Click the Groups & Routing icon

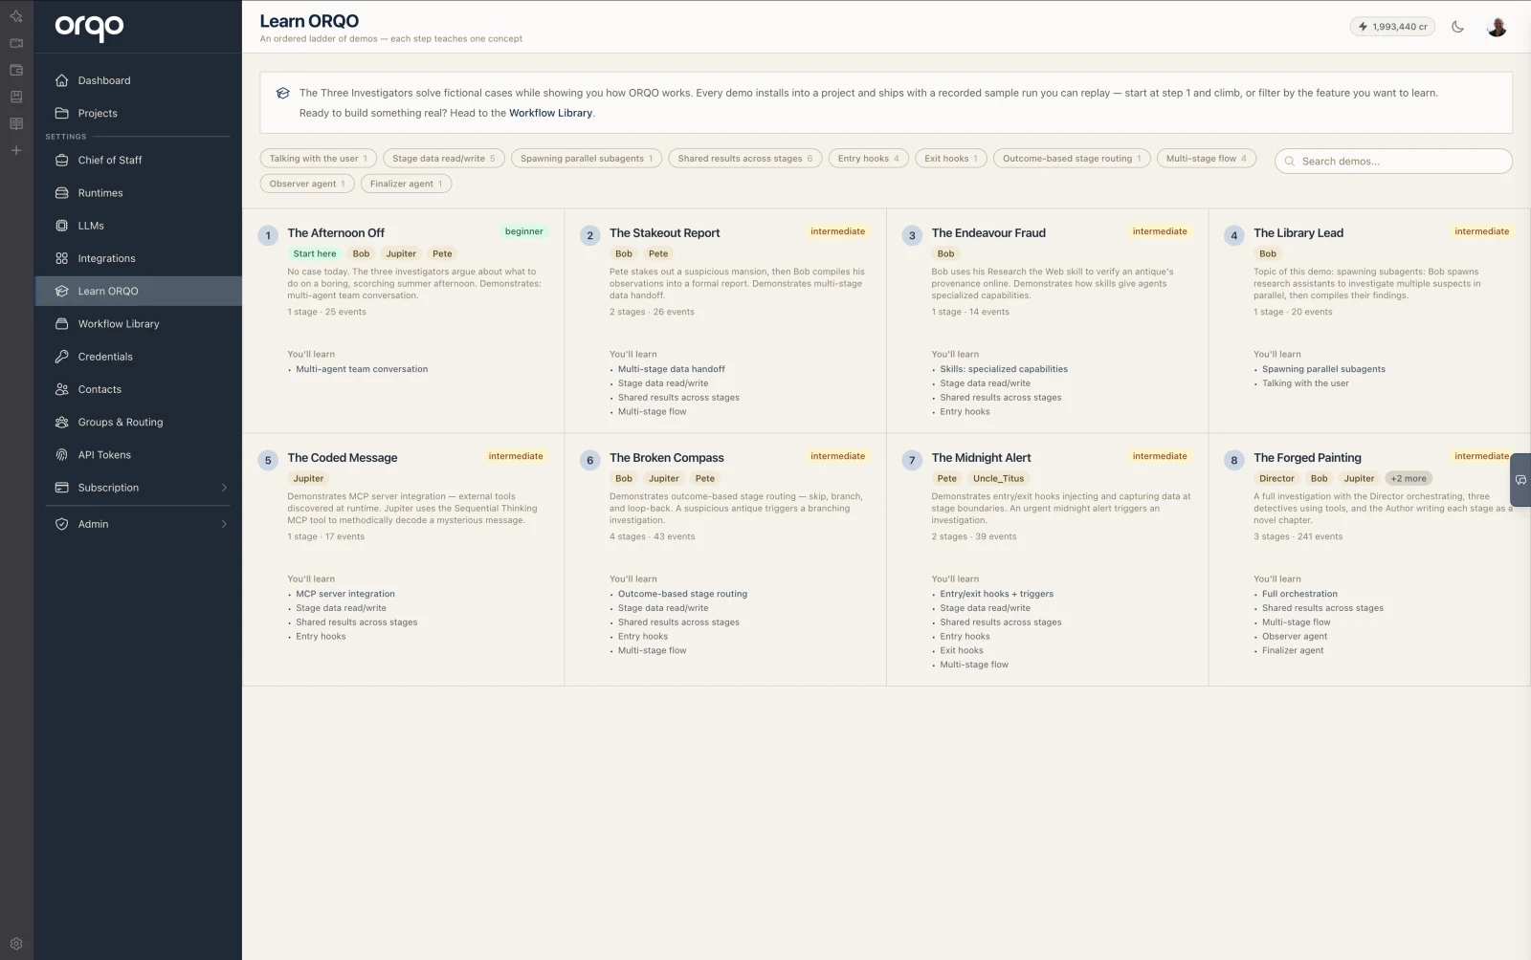click(x=62, y=422)
